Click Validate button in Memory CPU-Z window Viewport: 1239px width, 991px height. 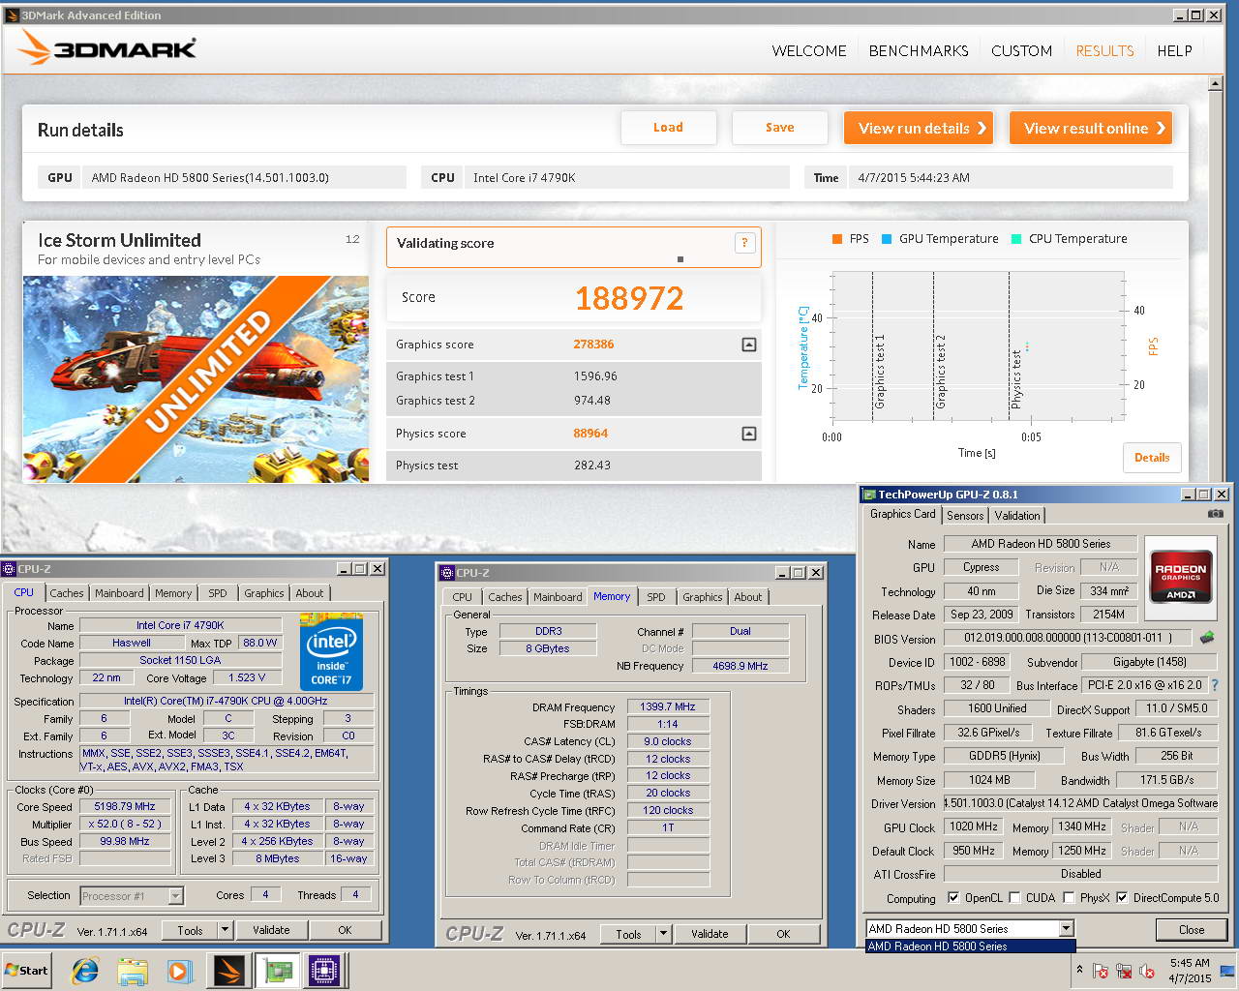[x=710, y=934]
